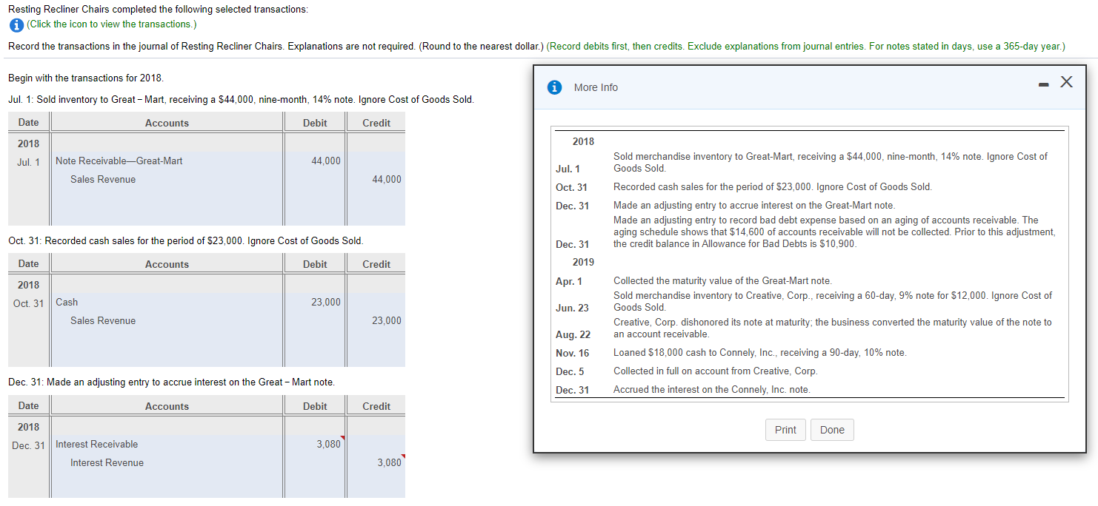
Task: Close the More Info dialog with X
Action: point(1066,82)
